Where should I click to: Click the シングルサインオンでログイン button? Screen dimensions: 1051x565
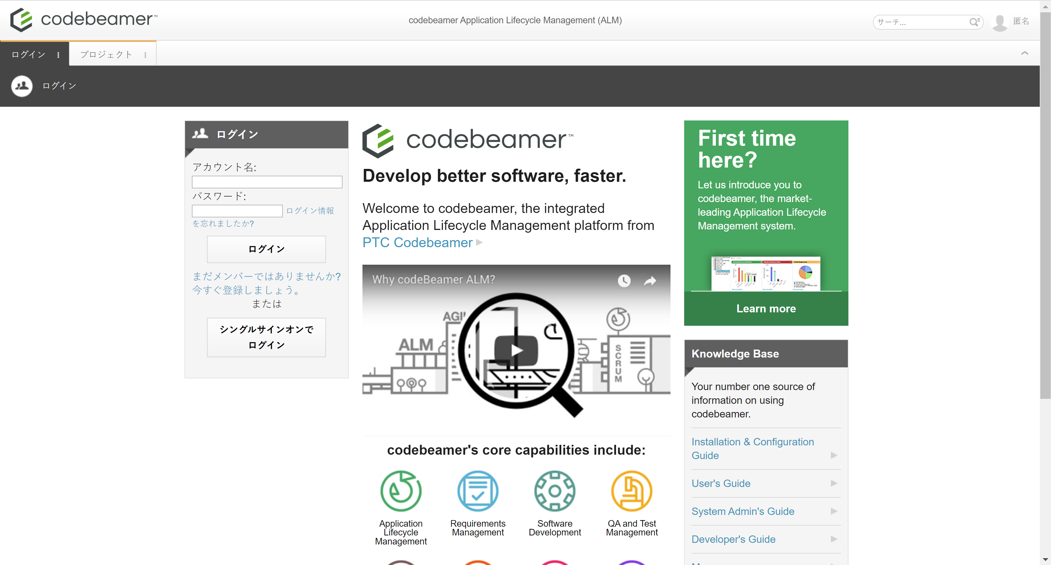coord(266,337)
